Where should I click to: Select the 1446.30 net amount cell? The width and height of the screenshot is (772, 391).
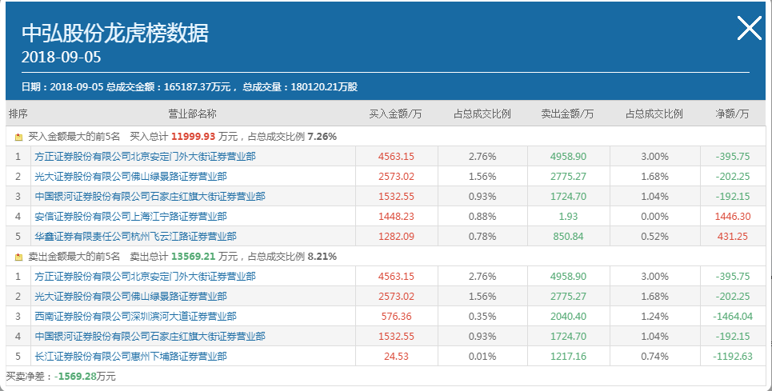[733, 217]
